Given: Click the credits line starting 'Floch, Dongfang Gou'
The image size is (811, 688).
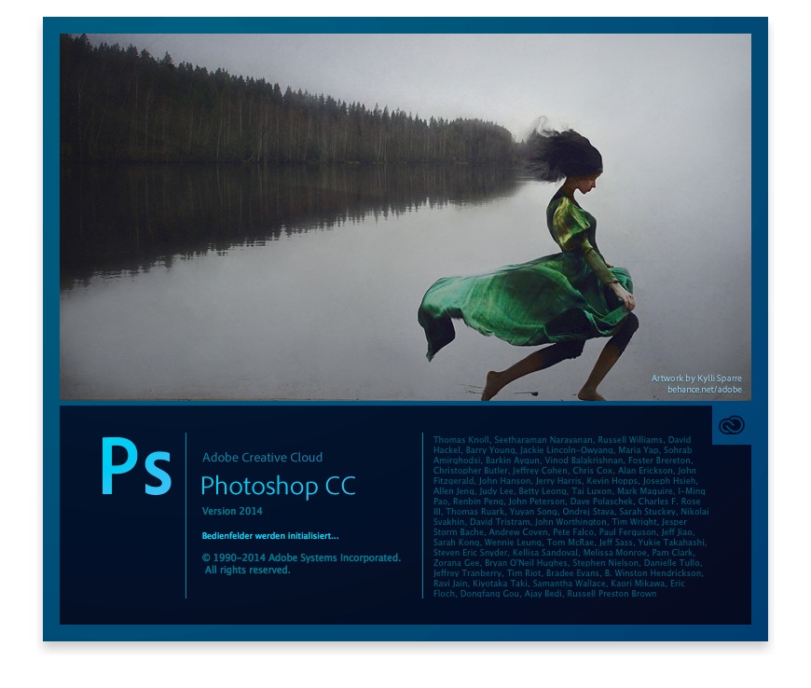Looking at the screenshot, I should (545, 594).
